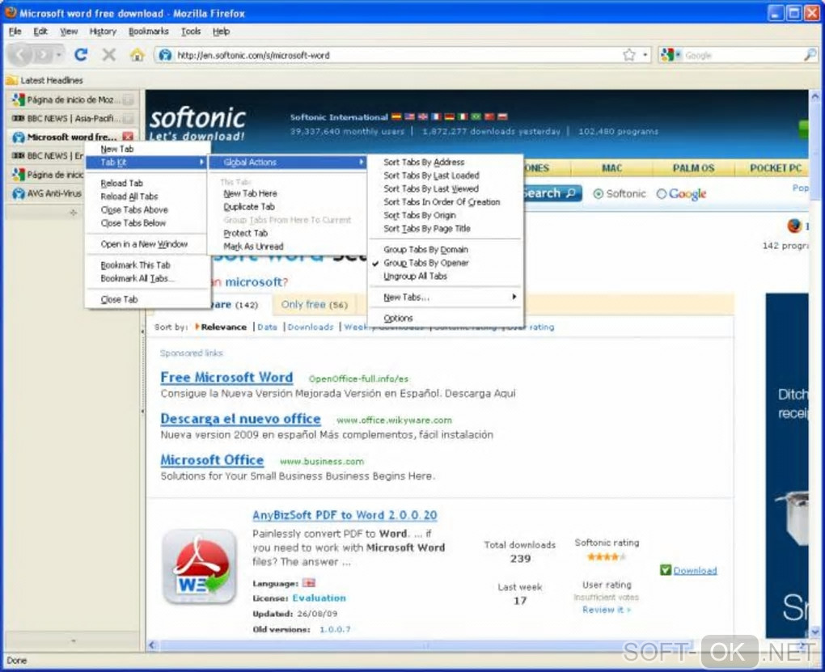Select Protect Tab in submenu
825x672 pixels.
click(287, 233)
